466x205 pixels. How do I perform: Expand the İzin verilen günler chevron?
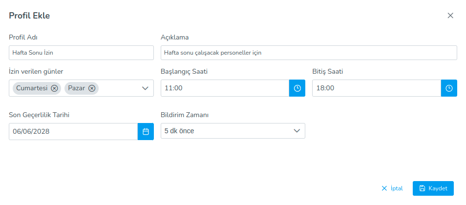(145, 88)
